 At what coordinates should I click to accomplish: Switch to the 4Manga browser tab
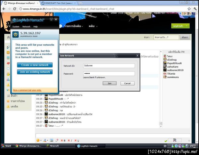21,3
